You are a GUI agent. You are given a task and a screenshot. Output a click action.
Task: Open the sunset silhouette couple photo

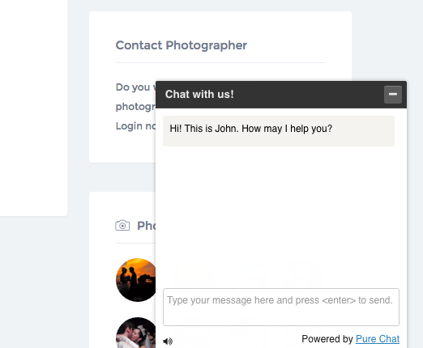click(136, 280)
